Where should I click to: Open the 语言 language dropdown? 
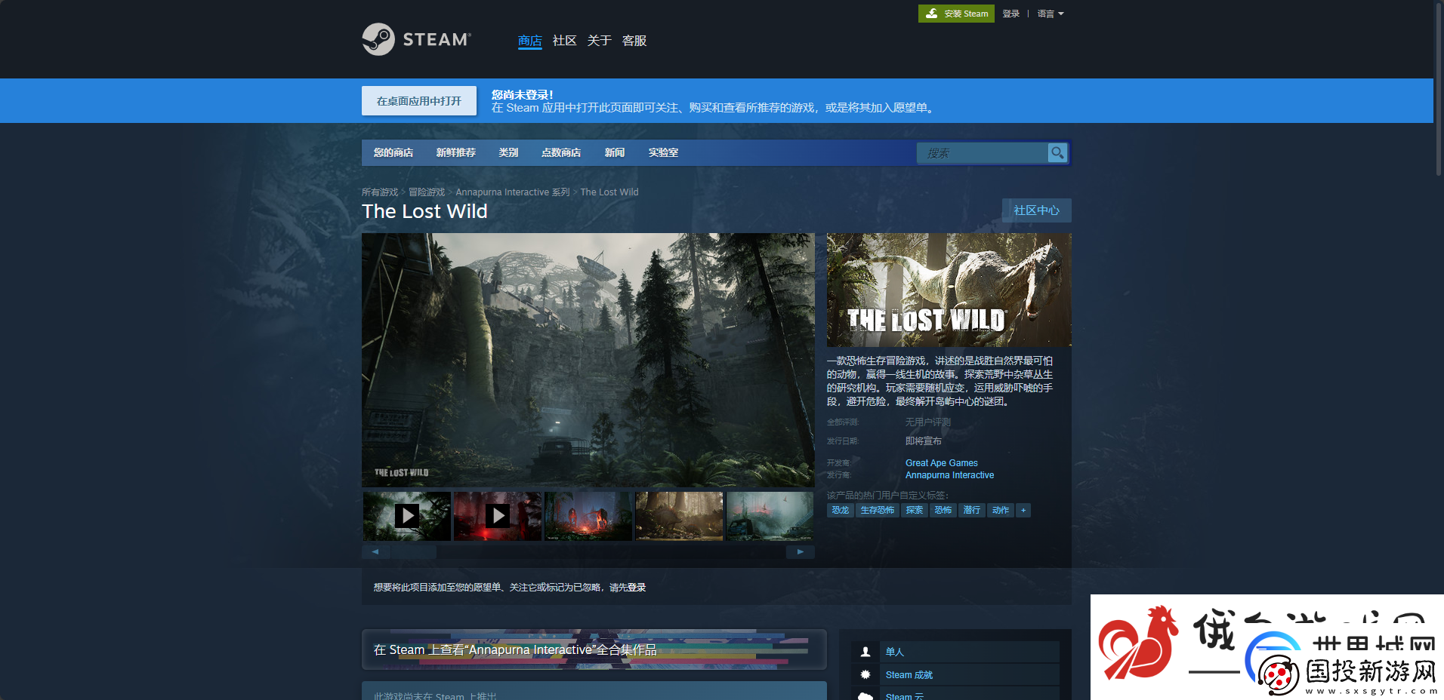pyautogui.click(x=1051, y=14)
